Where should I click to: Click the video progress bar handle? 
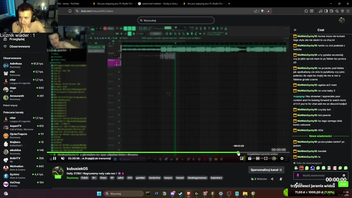click(238, 152)
